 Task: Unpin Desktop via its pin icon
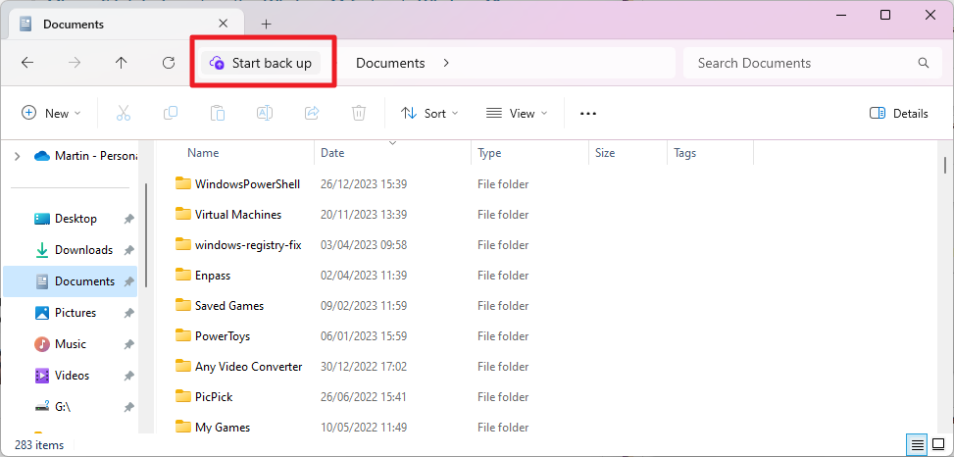click(x=128, y=219)
